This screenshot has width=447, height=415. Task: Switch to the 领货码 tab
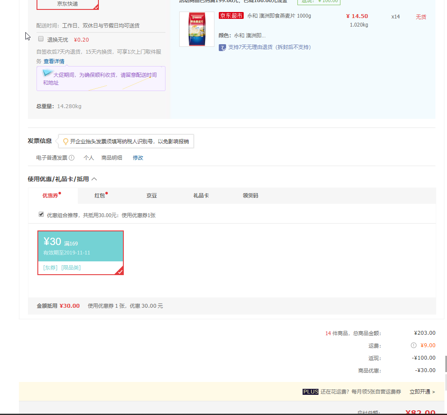(x=250, y=196)
